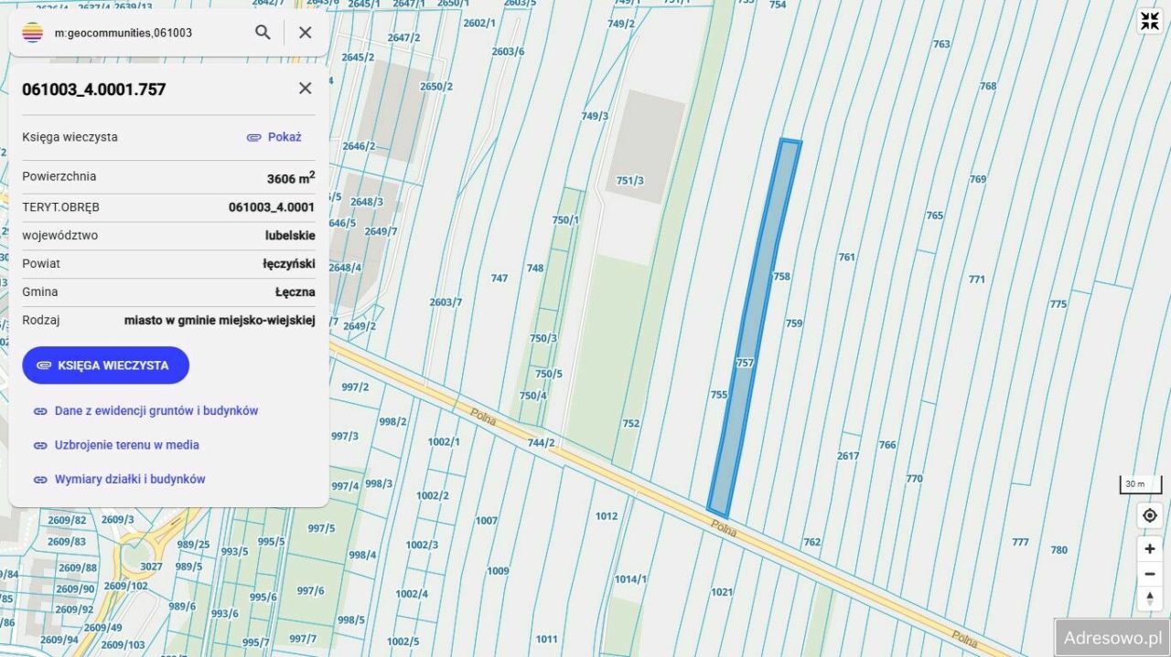Zoom in with the plus button
Screen dimensions: 1171x657
(1150, 549)
